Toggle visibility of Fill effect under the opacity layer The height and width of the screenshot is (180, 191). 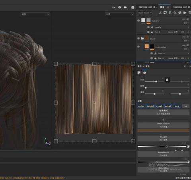pyautogui.click(x=148, y=32)
